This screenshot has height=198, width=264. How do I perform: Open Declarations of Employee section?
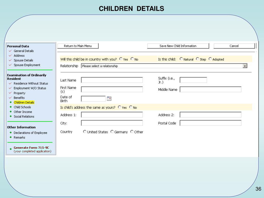tap(30, 133)
